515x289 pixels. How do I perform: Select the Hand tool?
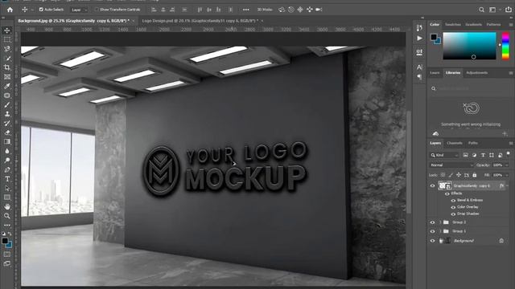click(7, 207)
